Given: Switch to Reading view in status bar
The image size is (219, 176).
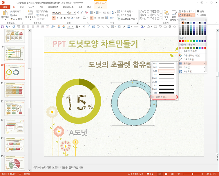Looking at the screenshot, I should click(x=172, y=174).
